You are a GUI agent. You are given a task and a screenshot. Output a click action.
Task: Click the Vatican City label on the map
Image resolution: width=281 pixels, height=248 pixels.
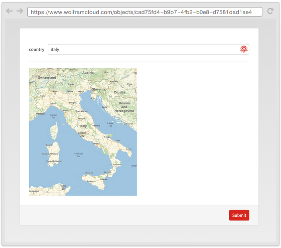82,134
